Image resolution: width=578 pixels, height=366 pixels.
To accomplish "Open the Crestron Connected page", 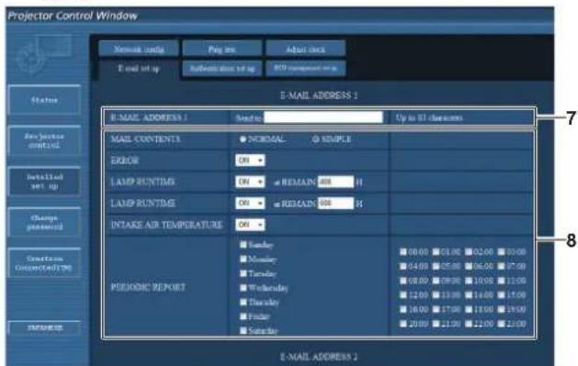I will click(44, 263).
